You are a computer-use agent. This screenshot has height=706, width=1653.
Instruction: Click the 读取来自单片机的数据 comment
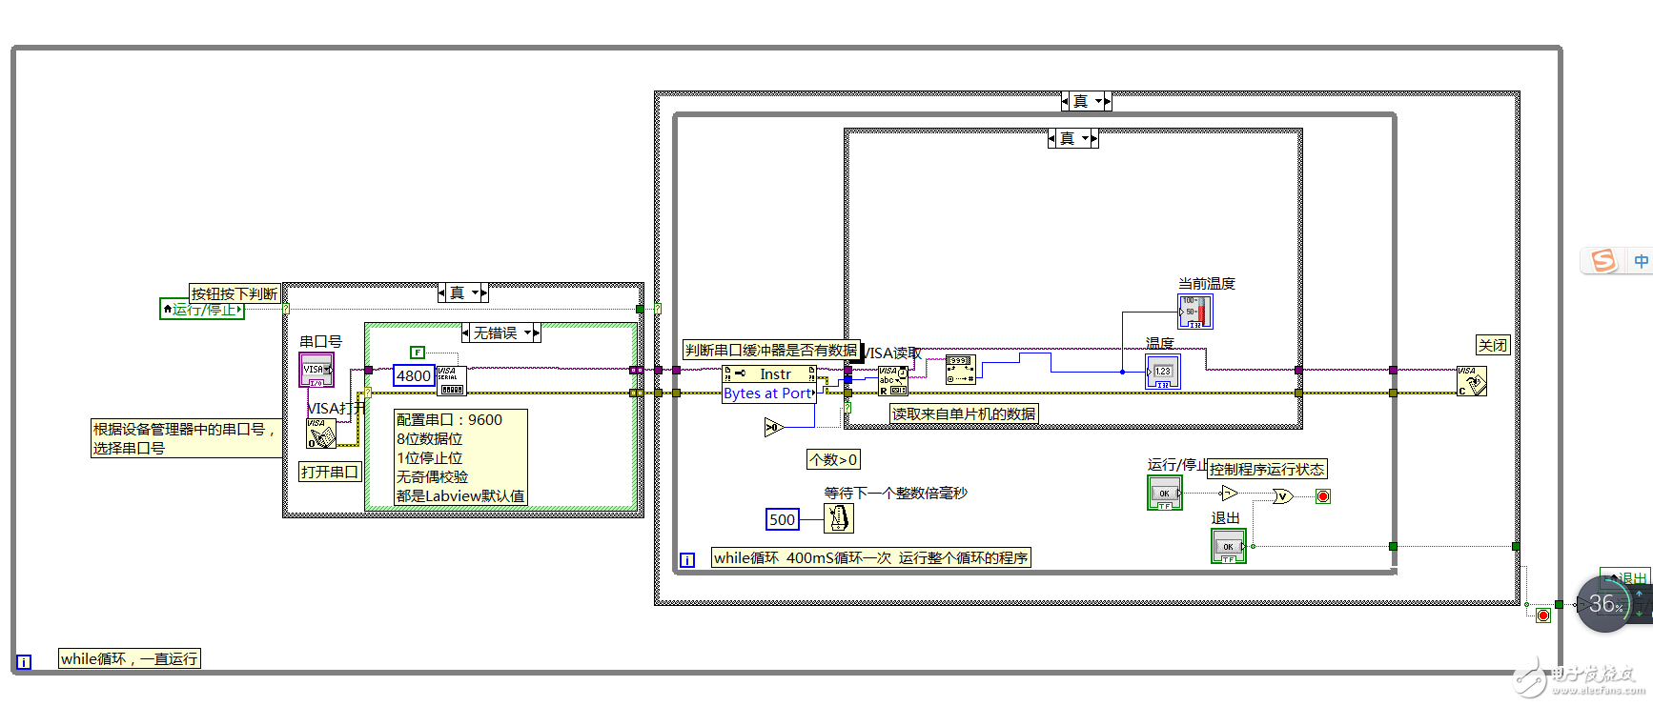(x=964, y=414)
